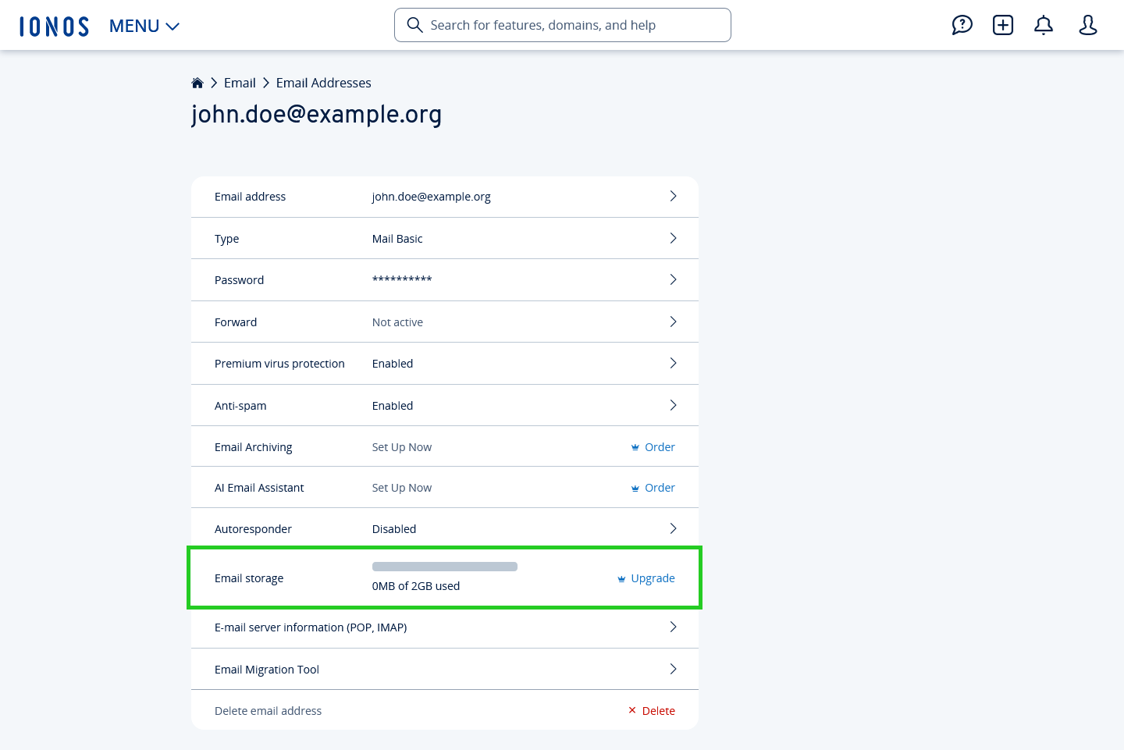
Task: Open notifications via the bell icon
Action: pos(1043,25)
